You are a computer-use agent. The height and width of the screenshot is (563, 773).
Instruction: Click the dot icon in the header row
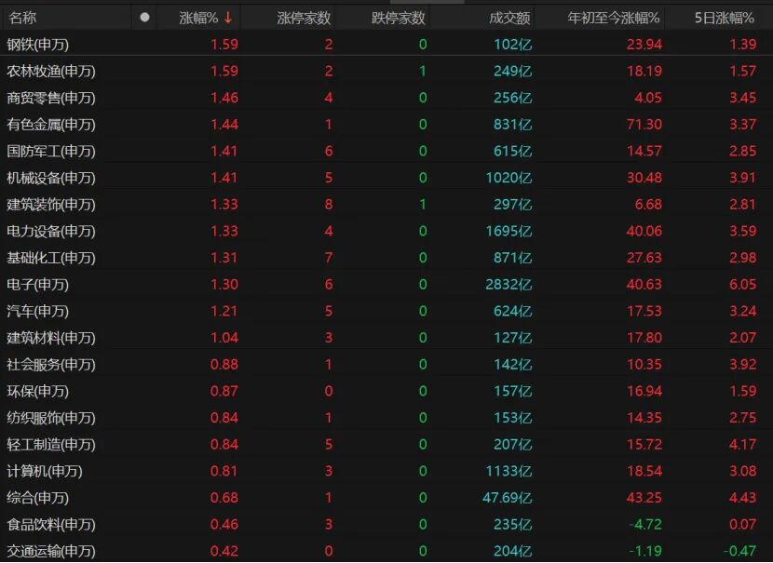coord(144,17)
